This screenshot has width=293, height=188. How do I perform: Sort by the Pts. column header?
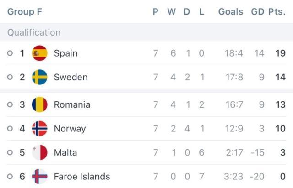tap(277, 12)
